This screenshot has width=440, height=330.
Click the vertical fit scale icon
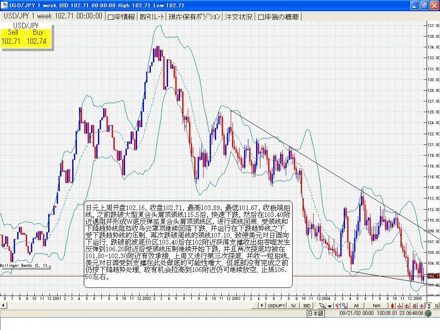click(x=429, y=306)
